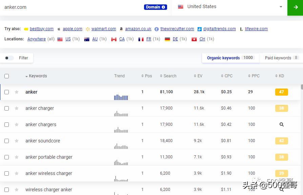Select the CA location link
This screenshot has height=195, width=303.
coord(122,39)
